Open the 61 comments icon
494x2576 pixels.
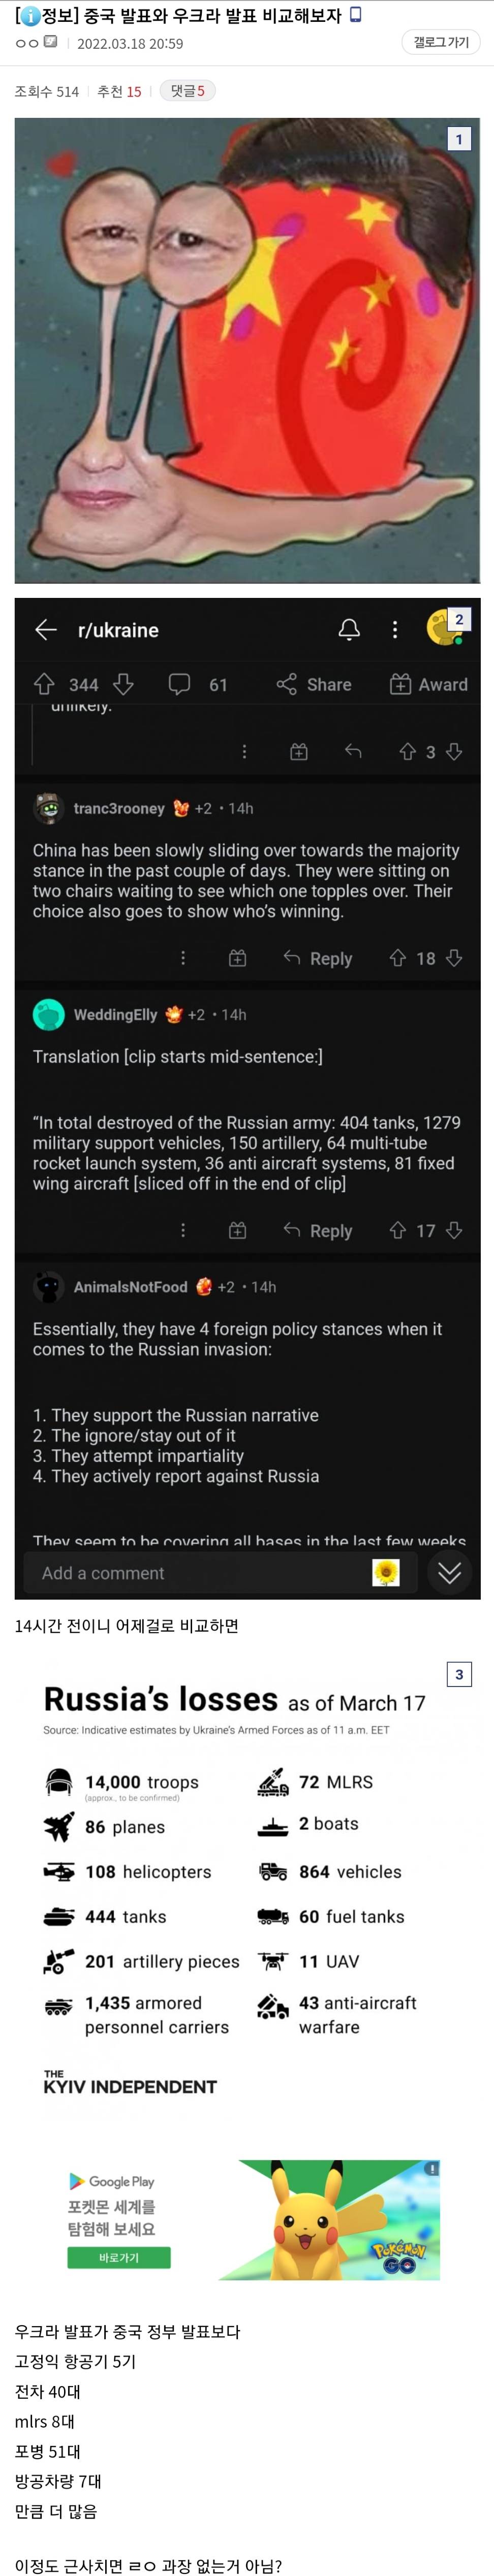coord(180,684)
